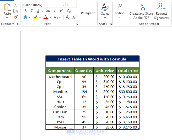
Task: Open underline style dropdown arrow
Action: tap(42, 11)
